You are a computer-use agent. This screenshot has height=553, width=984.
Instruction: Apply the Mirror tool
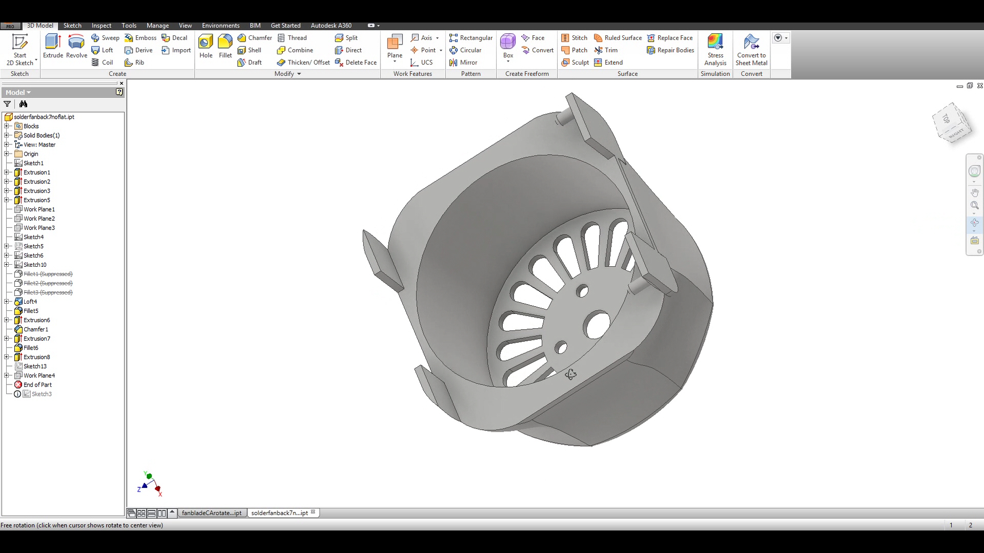tap(463, 62)
